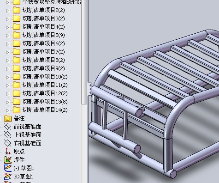
Task: Expand the 切割清单项目12(2) tree node
Action: tap(7, 94)
